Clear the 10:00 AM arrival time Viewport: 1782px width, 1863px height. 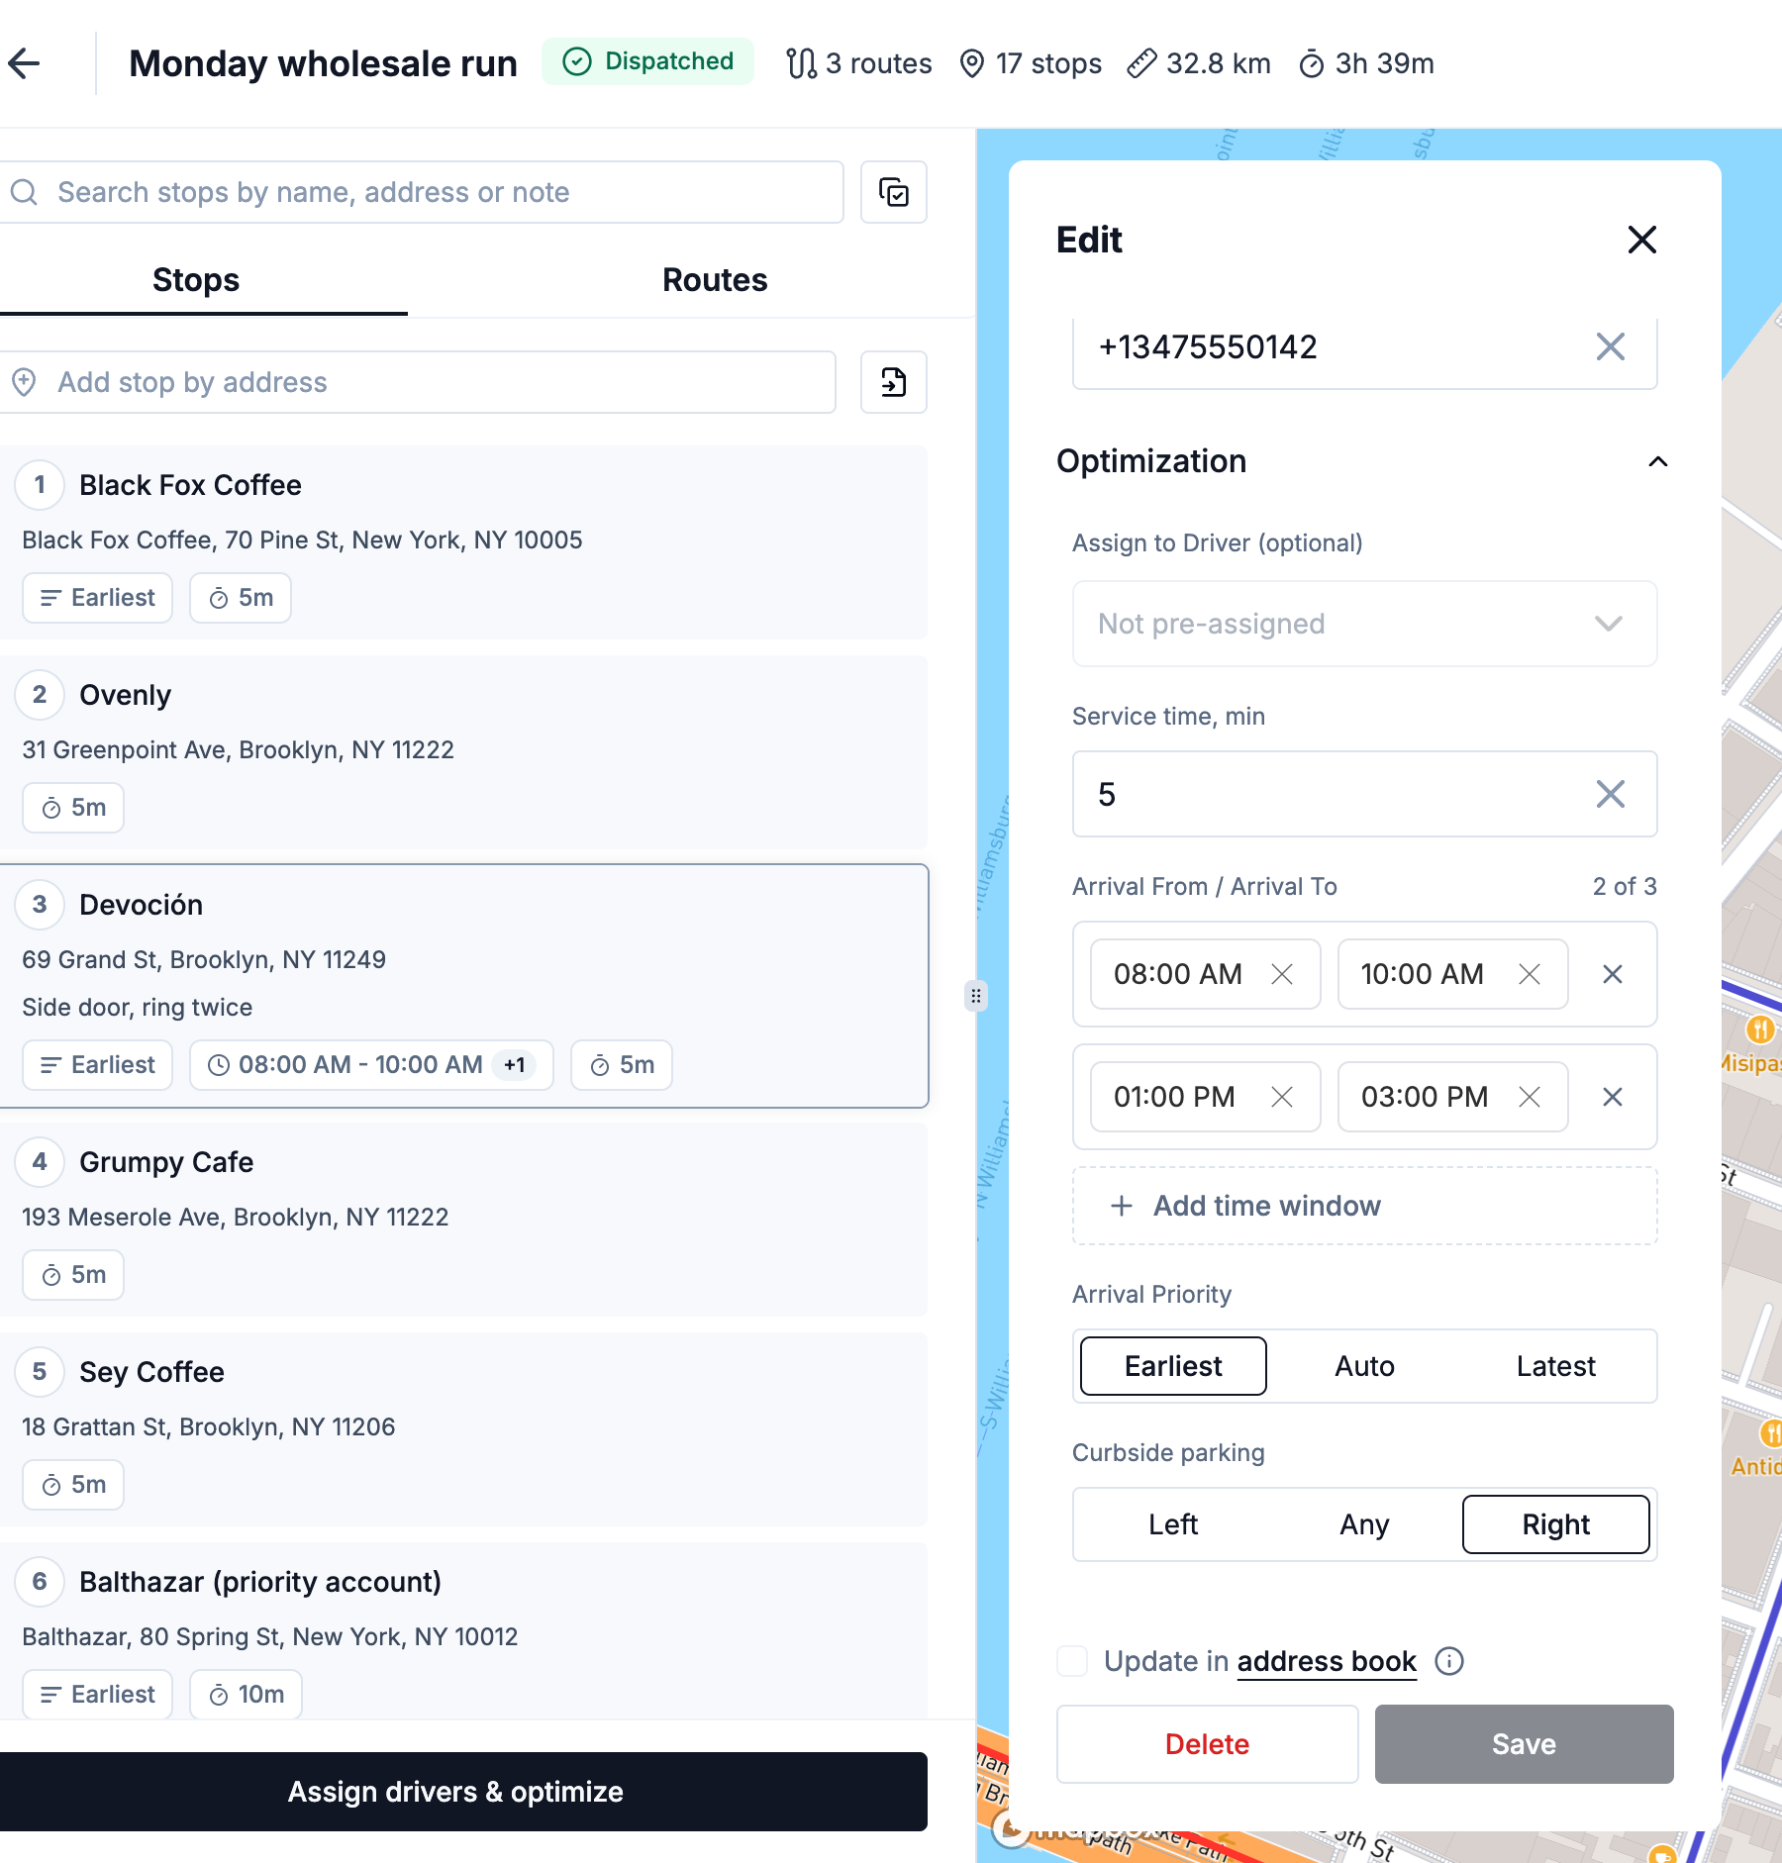coord(1530,974)
